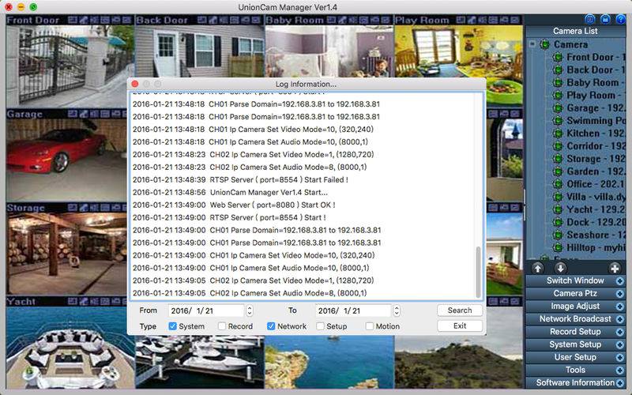
Task: Select the Yacht camera feed
Action: point(70,348)
